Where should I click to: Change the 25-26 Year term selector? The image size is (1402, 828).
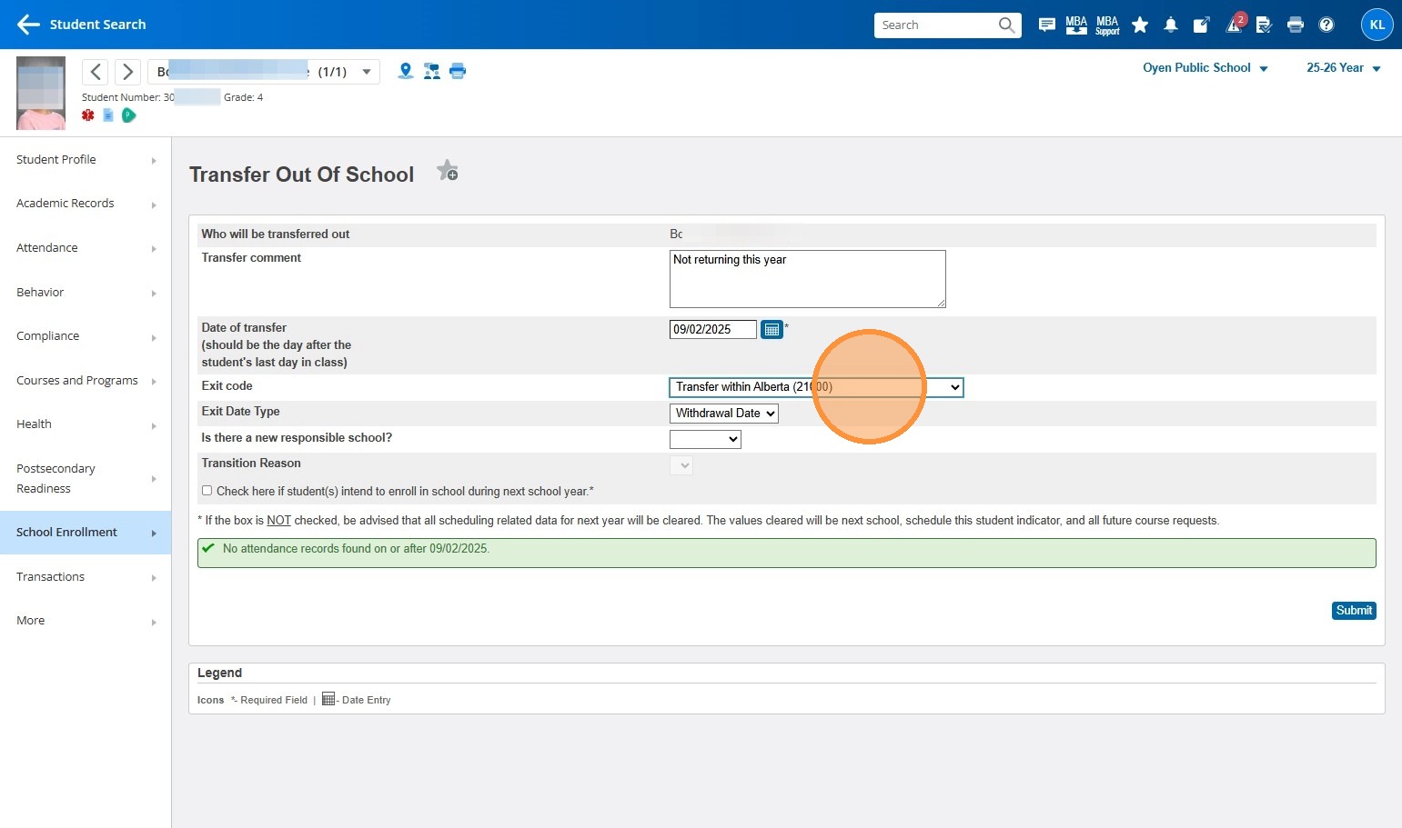[x=1343, y=68]
